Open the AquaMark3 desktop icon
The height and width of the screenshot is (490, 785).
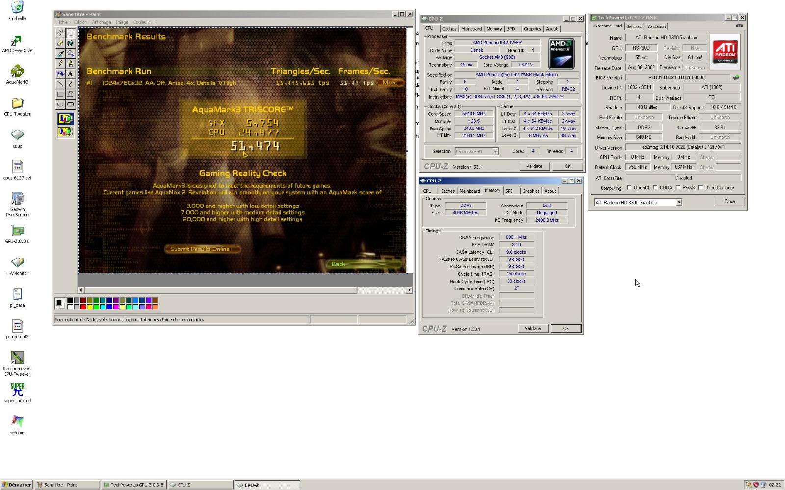tap(17, 75)
